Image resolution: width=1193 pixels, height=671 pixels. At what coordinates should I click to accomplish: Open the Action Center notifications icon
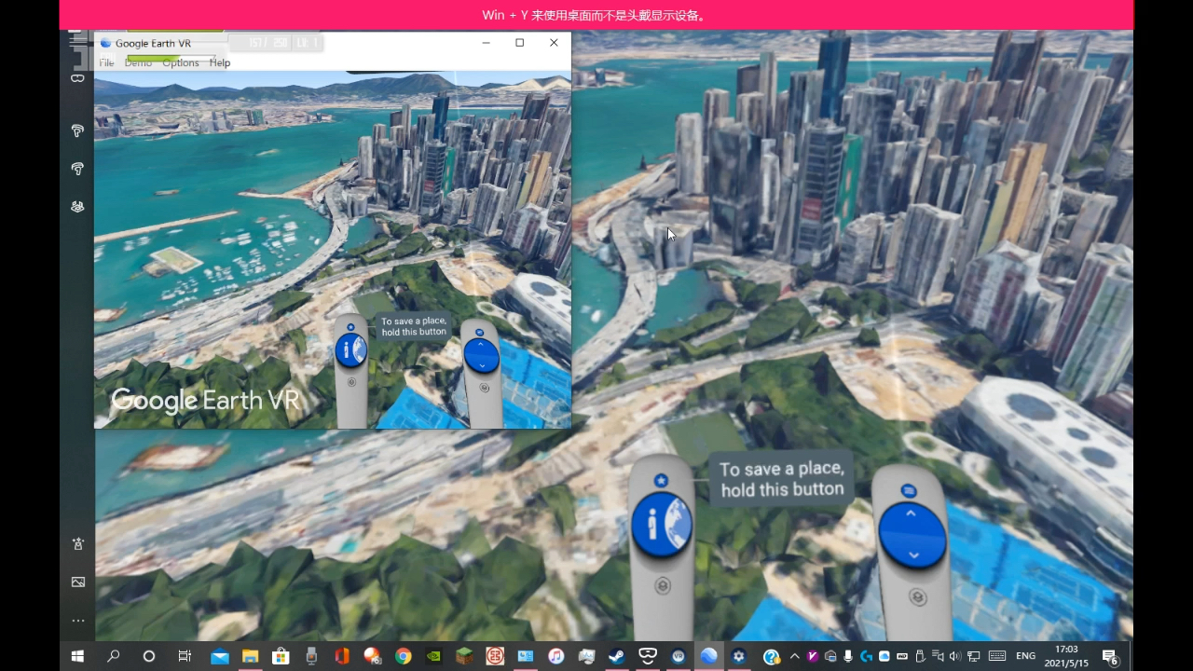coord(1110,657)
